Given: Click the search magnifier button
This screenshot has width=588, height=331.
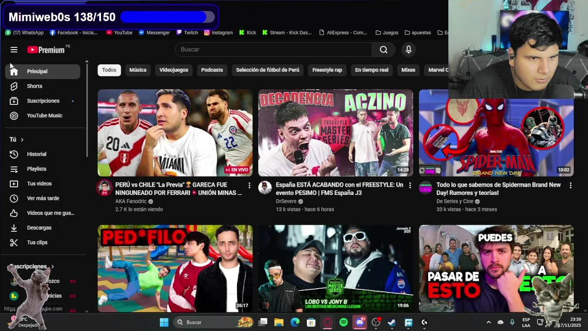Looking at the screenshot, I should (x=384, y=50).
